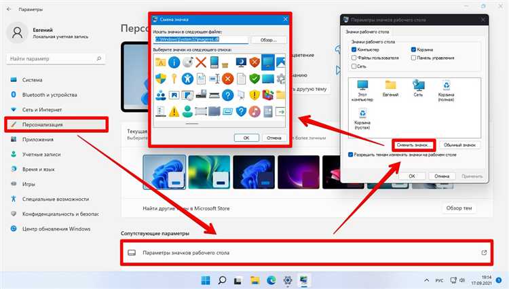Show hidden tray icons chevron
The height and width of the screenshot is (289, 509).
point(427,280)
